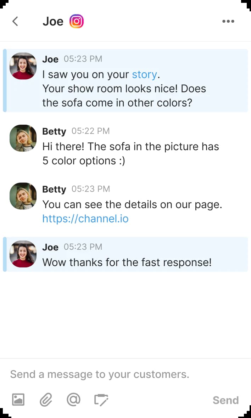Click the Instagram badge next to Joe
This screenshot has width=251, height=418.
77,21
